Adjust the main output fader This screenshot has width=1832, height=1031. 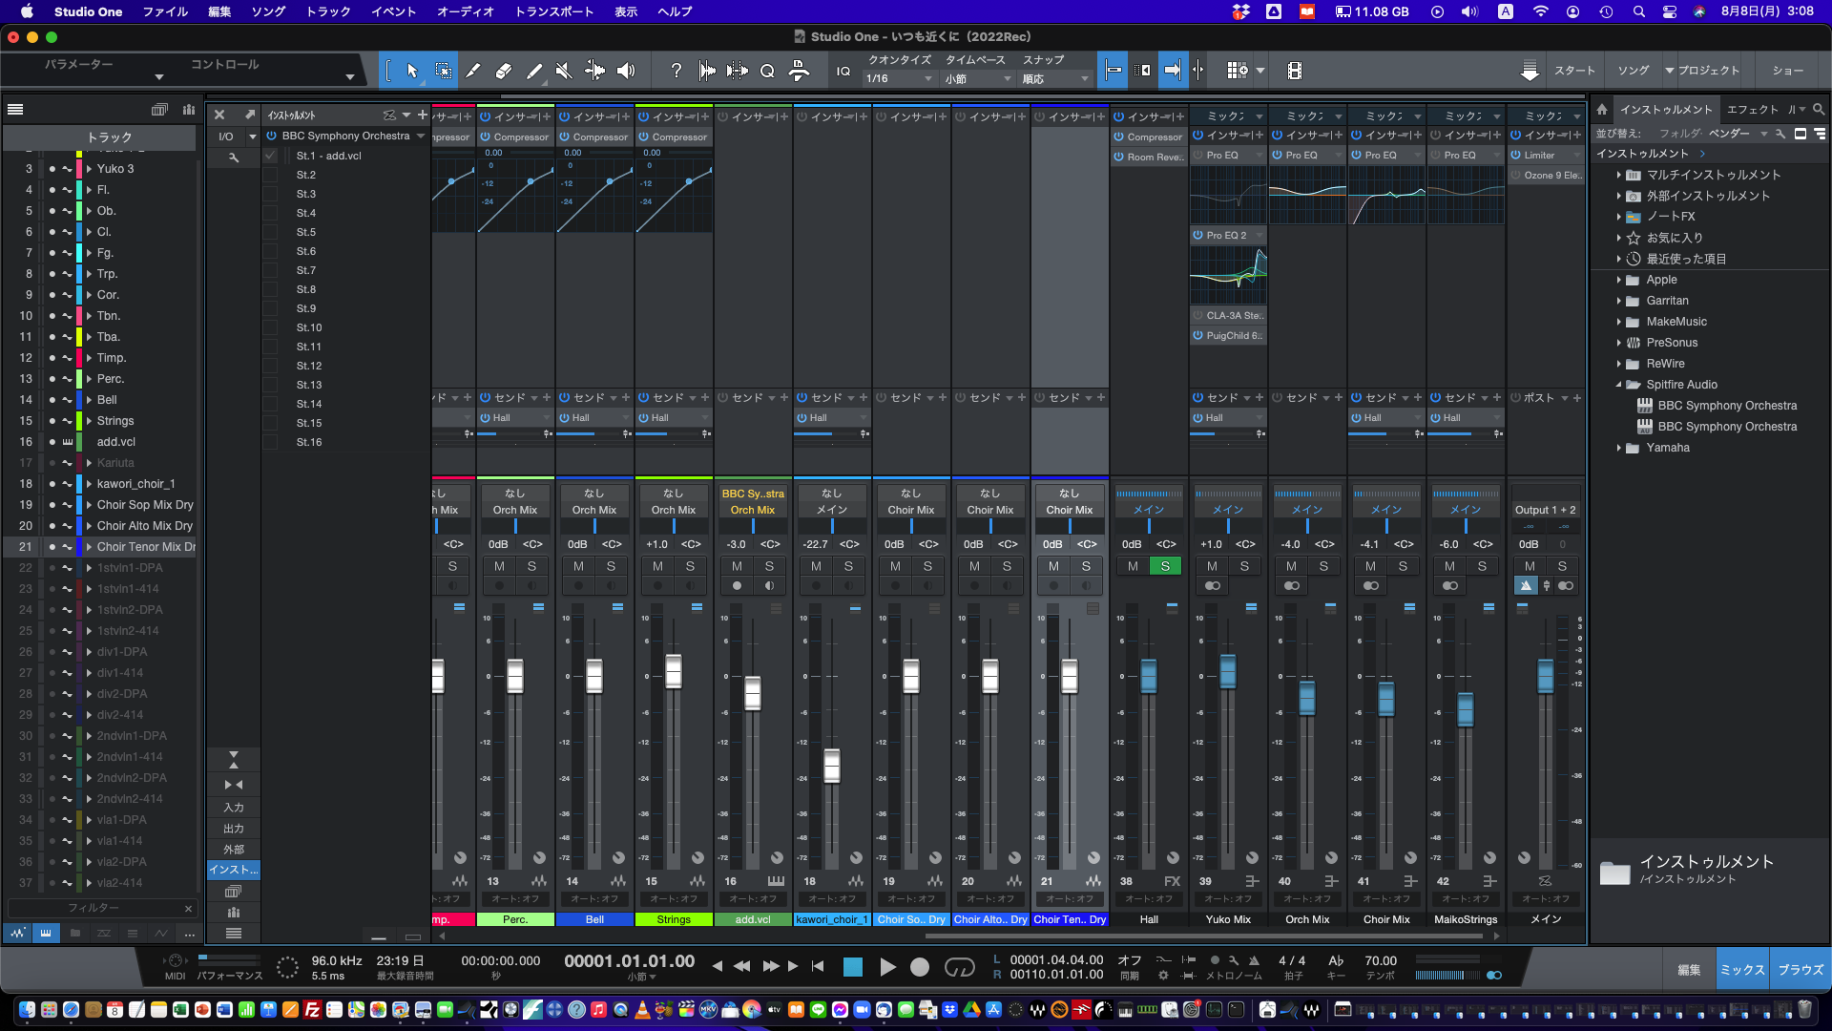(1546, 677)
